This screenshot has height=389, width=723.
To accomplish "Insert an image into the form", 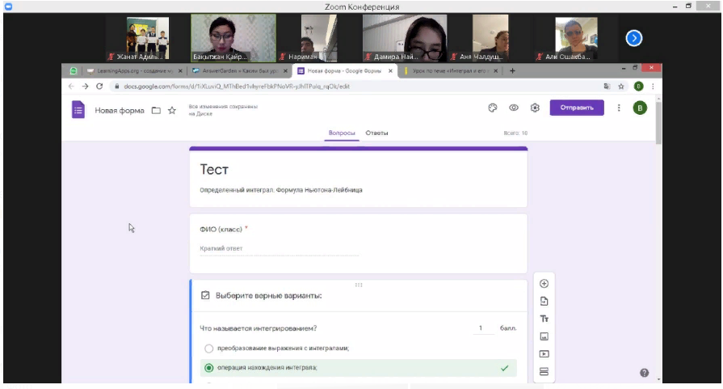I will (544, 336).
